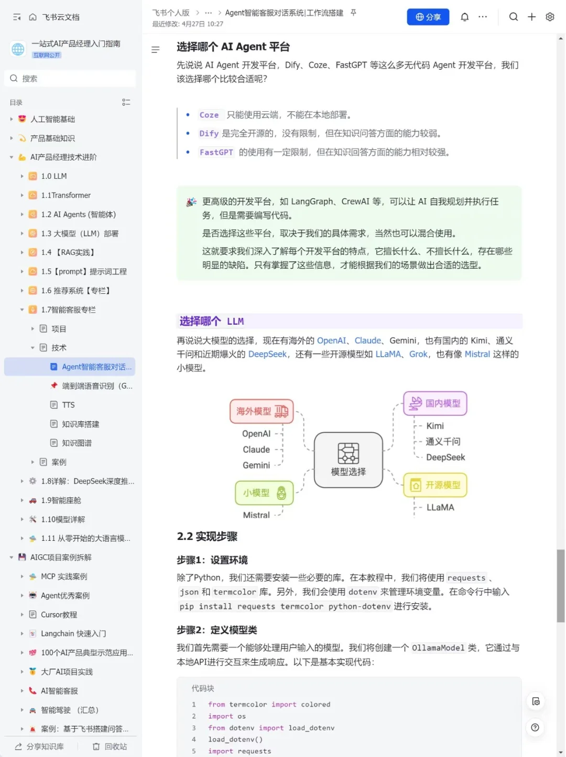Select Agent智能客服对话 tree item
566x757 pixels.
click(x=70, y=367)
